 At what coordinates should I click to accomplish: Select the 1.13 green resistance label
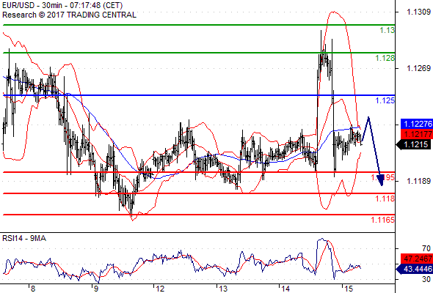click(387, 30)
